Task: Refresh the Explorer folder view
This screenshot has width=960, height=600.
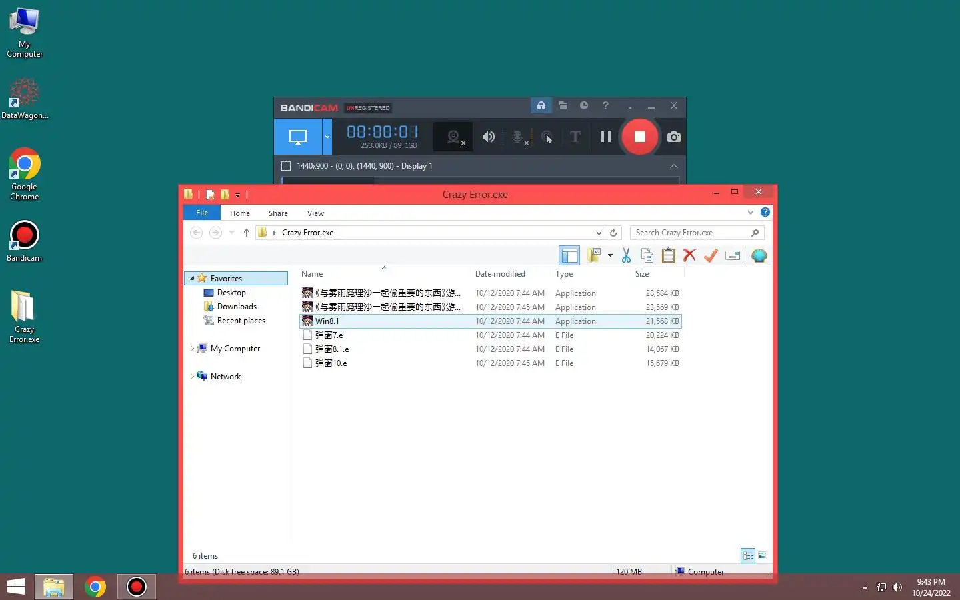Action: point(613,233)
